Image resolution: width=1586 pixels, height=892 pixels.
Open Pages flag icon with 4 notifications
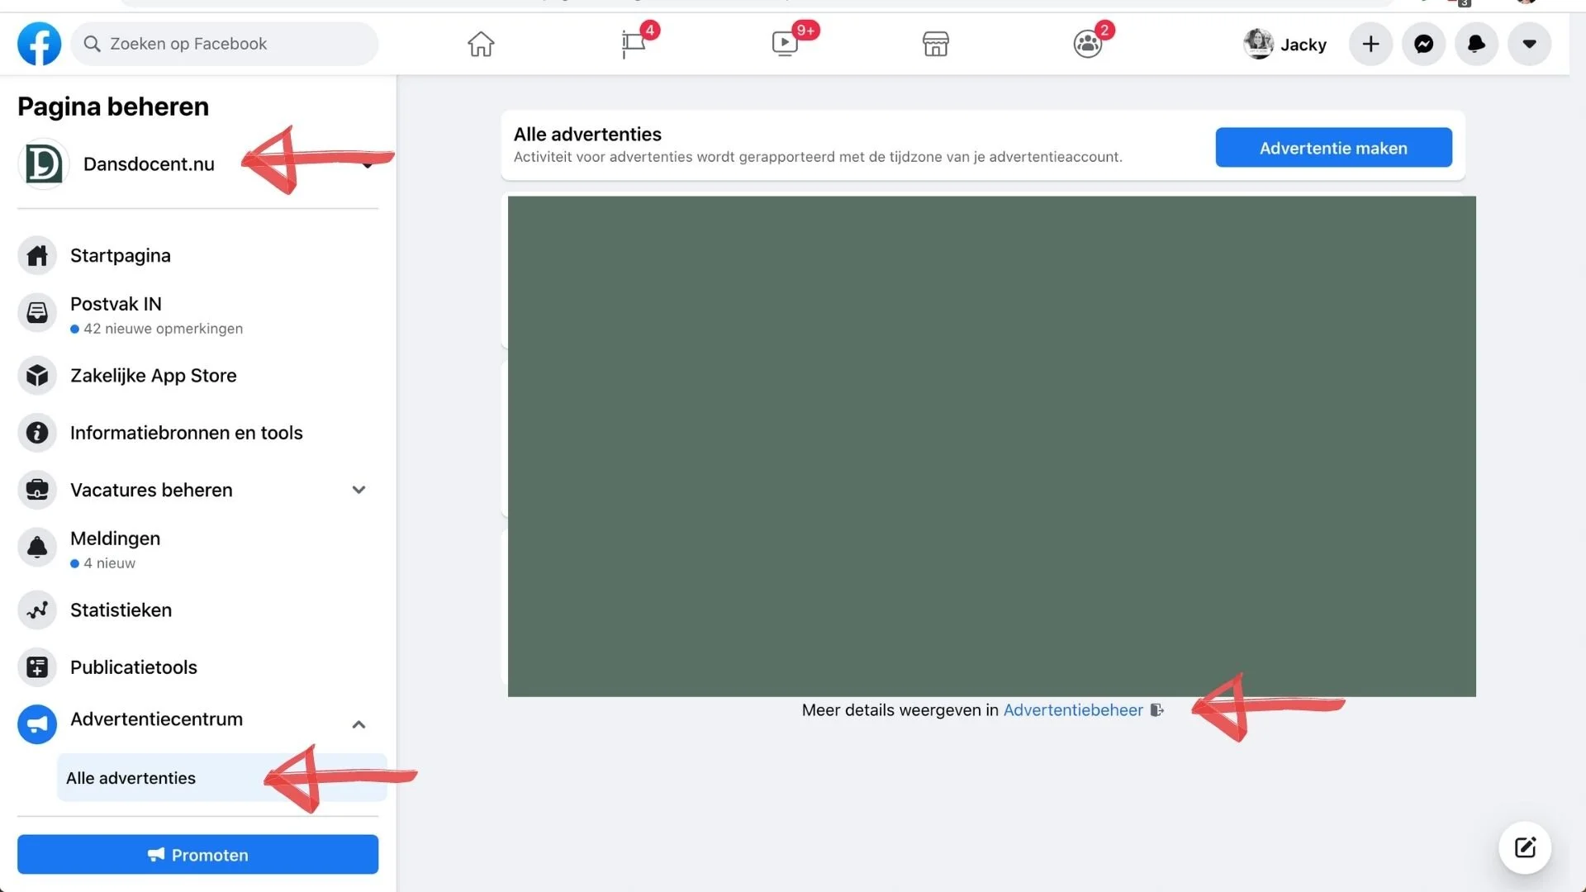click(634, 44)
